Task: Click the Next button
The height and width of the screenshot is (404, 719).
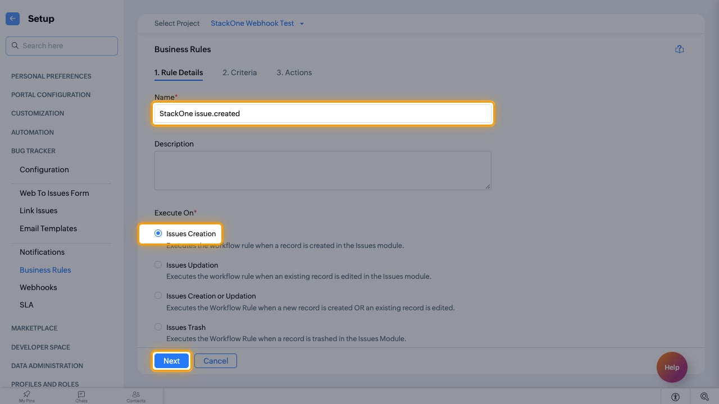Action: click(172, 361)
